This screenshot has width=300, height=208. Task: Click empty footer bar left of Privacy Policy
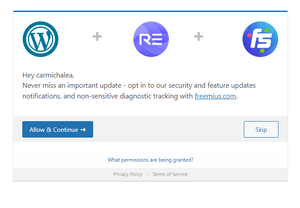point(62,174)
